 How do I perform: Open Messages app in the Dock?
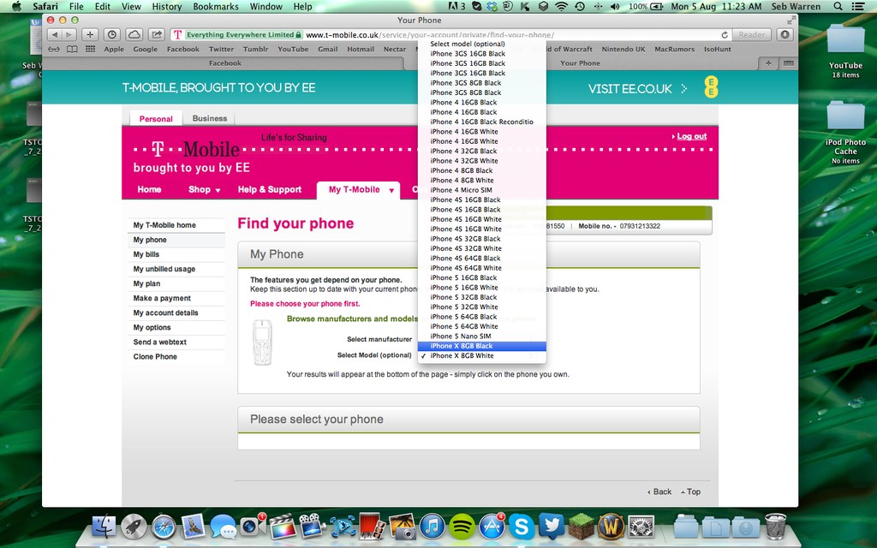pyautogui.click(x=223, y=527)
